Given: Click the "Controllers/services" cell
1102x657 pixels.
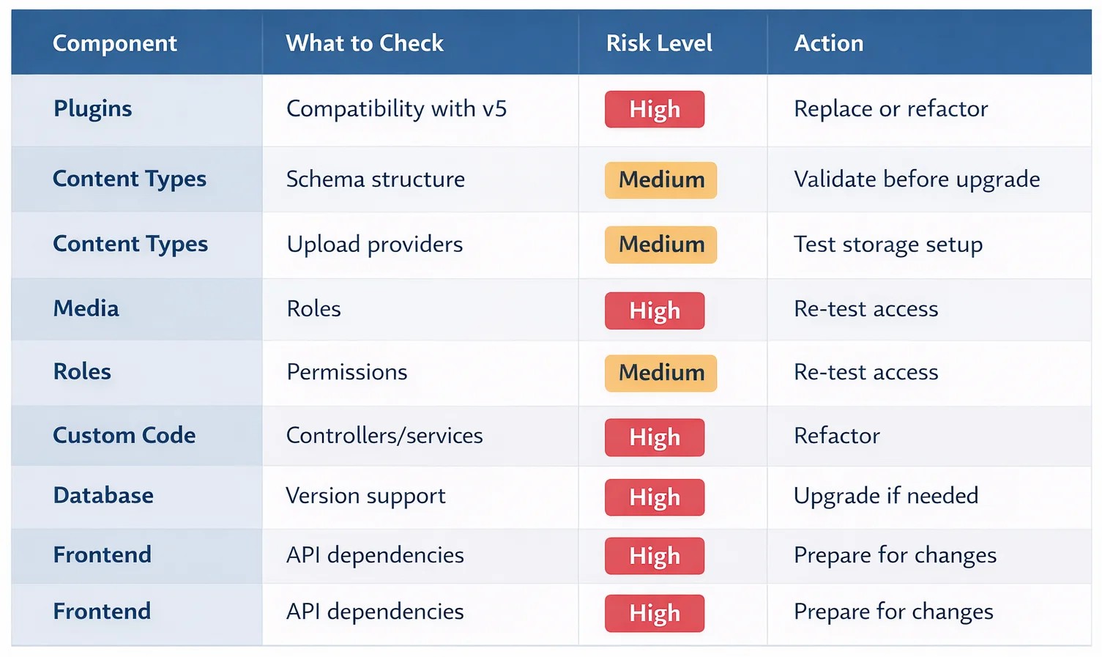Looking at the screenshot, I should (x=384, y=436).
